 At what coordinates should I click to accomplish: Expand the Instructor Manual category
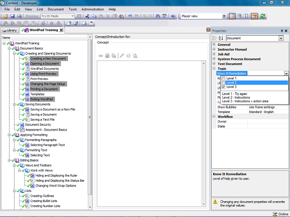click(x=214, y=49)
